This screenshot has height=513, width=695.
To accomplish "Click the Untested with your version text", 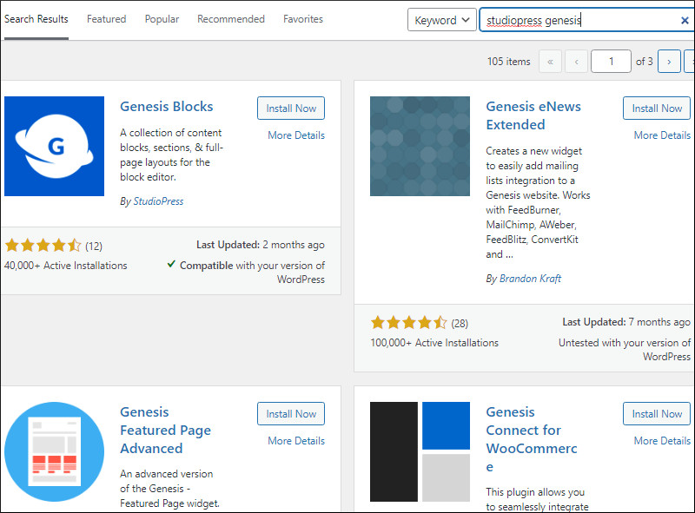I will click(x=625, y=350).
